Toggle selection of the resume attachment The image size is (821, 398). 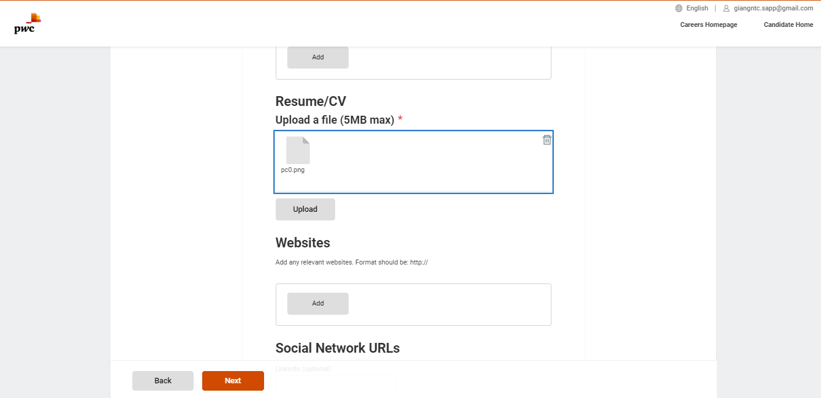point(414,162)
